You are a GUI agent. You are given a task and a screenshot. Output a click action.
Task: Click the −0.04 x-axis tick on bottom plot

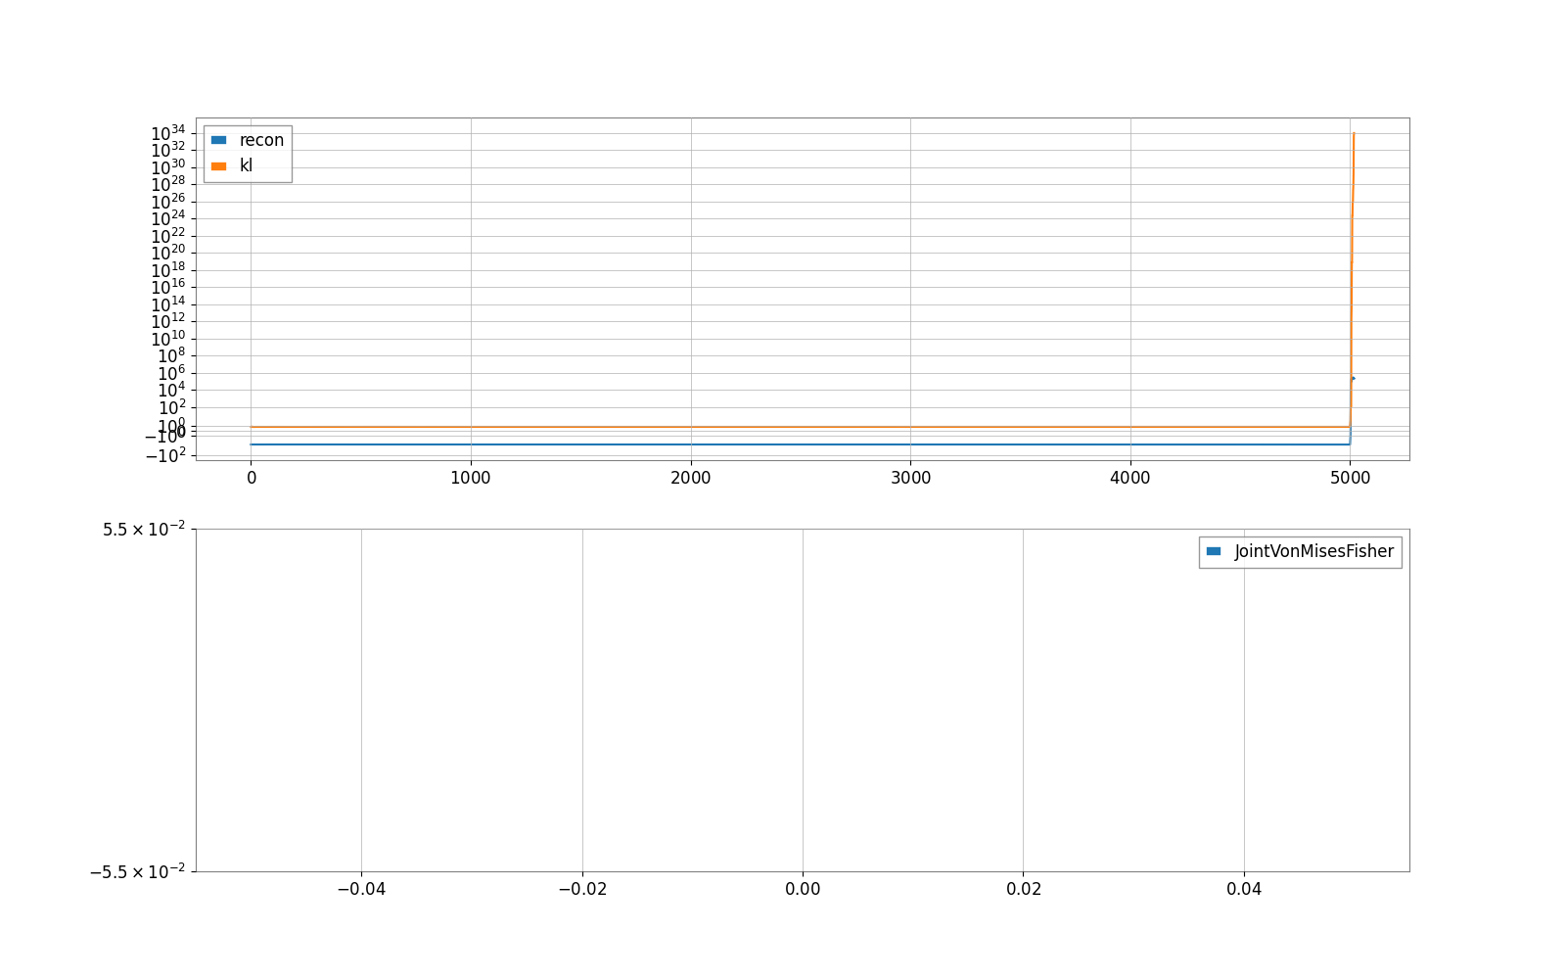point(361,889)
